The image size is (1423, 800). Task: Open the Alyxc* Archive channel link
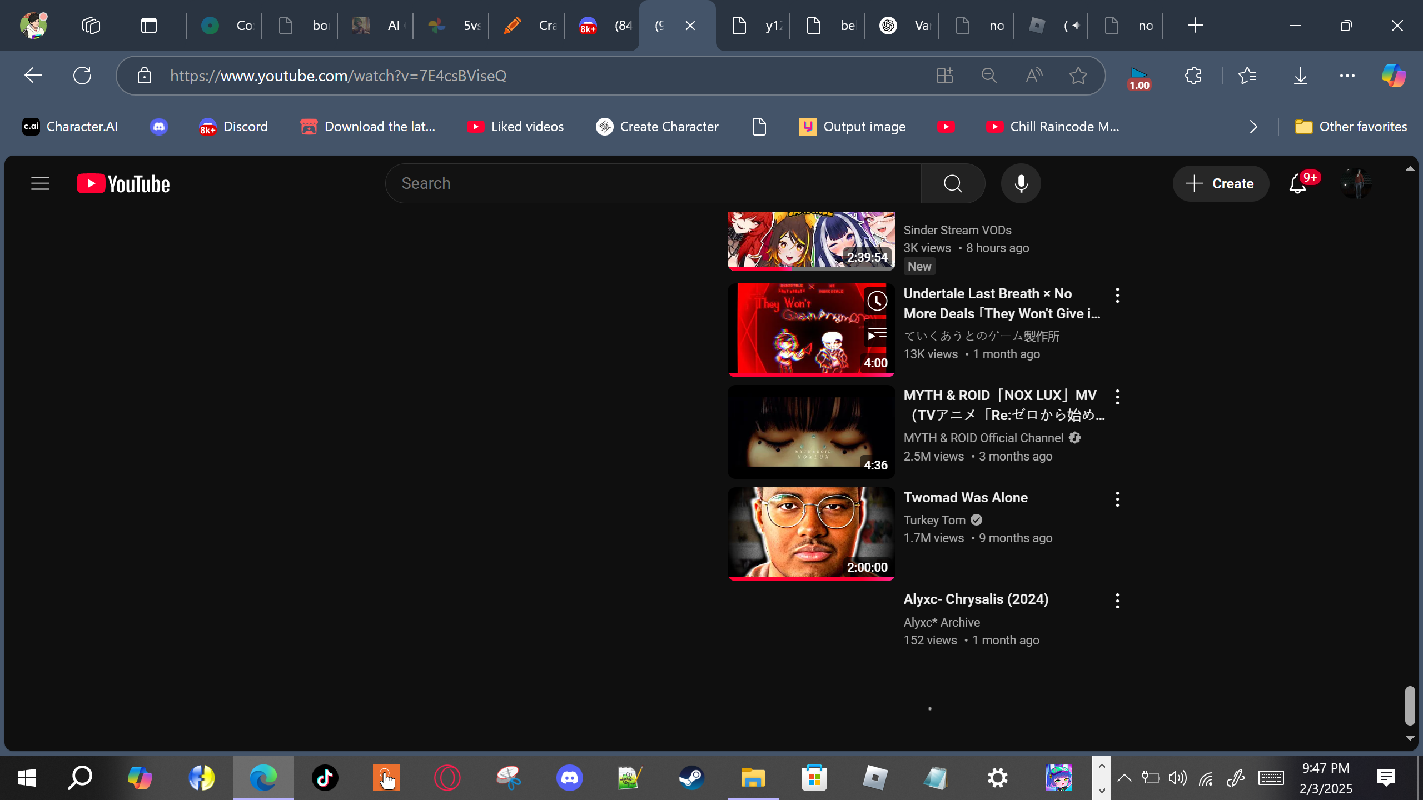coord(942,622)
